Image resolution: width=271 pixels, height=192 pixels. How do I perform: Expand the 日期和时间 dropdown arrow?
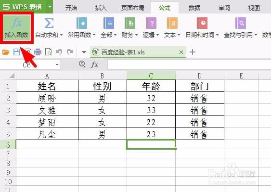[x=217, y=35]
